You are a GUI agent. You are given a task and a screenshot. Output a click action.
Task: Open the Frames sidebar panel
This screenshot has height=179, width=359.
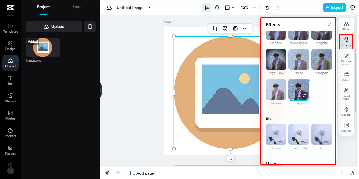click(10, 150)
